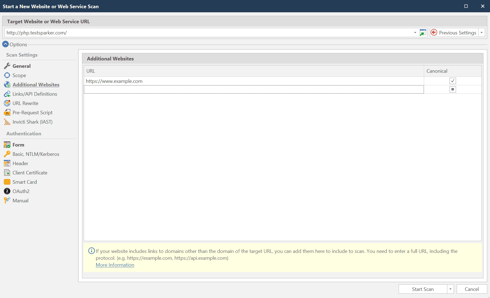
Task: Open the target URL dropdown
Action: [x=415, y=33]
